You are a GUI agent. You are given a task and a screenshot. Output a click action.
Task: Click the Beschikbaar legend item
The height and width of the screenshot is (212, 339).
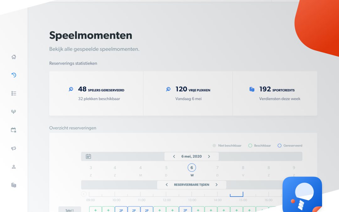(x=260, y=146)
